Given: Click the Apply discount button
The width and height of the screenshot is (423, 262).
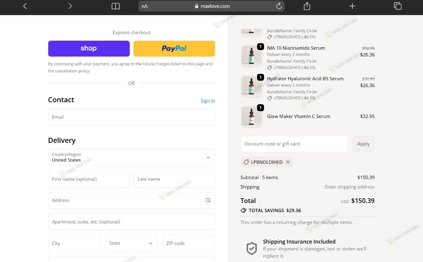Looking at the screenshot, I should [x=363, y=144].
